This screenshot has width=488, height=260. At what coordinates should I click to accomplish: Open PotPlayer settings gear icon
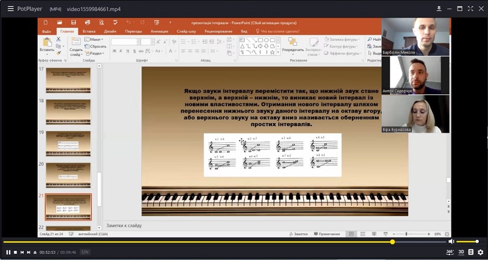(481, 252)
